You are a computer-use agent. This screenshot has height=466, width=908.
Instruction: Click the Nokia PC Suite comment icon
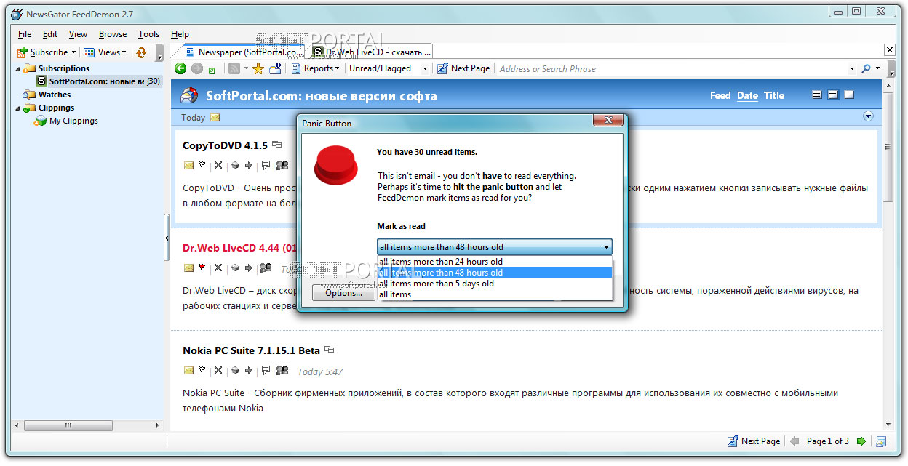(x=266, y=371)
